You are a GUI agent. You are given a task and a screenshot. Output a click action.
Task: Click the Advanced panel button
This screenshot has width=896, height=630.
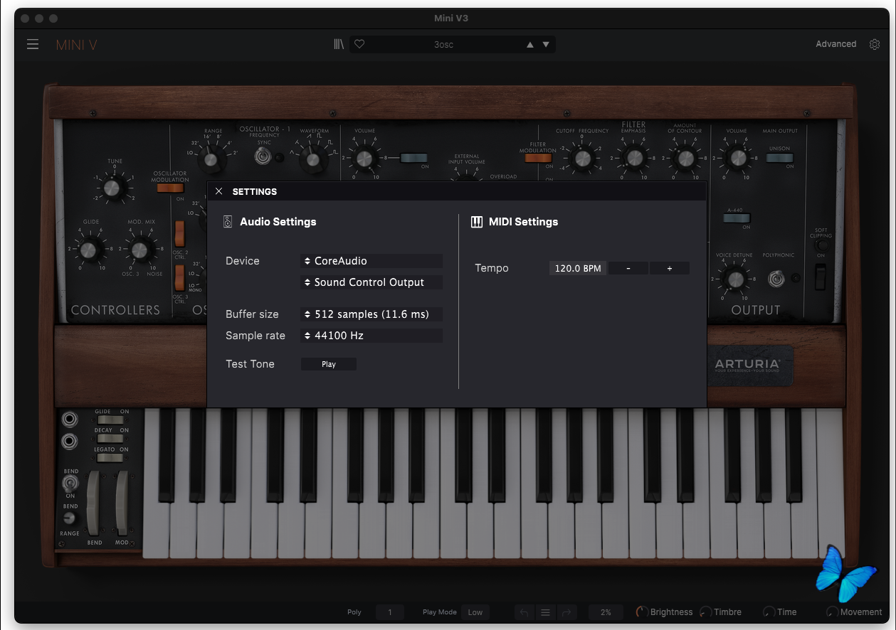click(x=836, y=44)
